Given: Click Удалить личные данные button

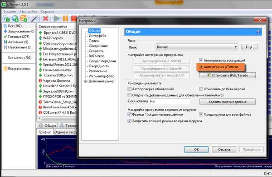Looking at the screenshot, I should pyautogui.click(x=228, y=102).
